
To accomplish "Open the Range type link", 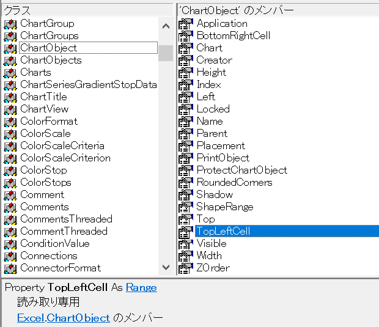I will [x=141, y=288].
